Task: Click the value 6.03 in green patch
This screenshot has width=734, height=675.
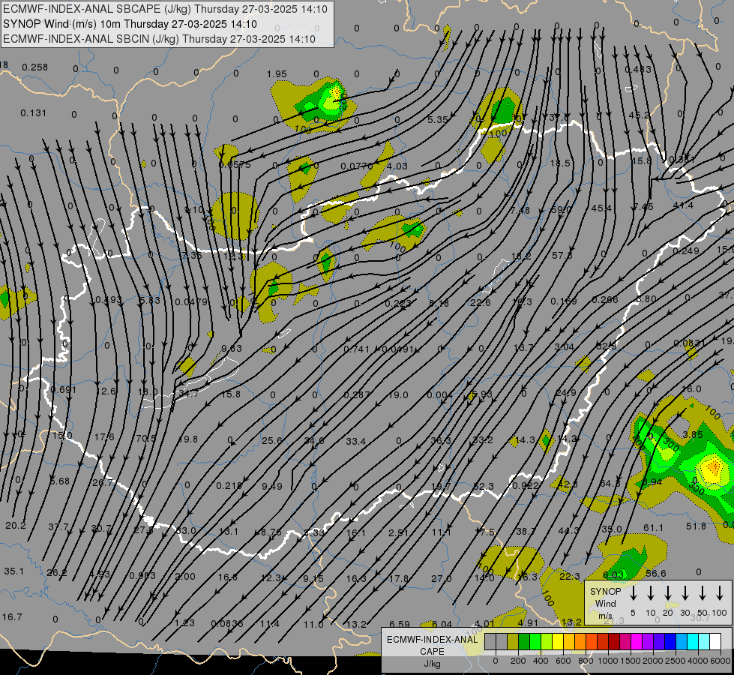Action: click(613, 574)
